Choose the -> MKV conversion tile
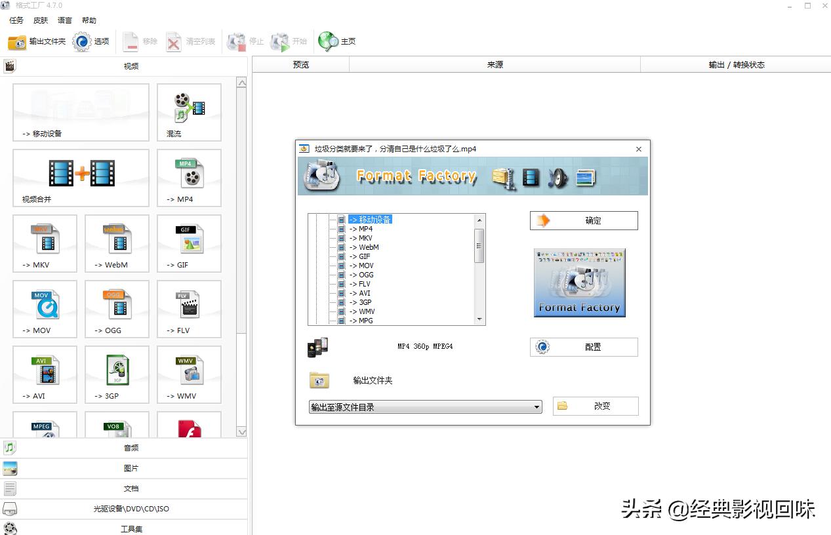 click(x=45, y=243)
